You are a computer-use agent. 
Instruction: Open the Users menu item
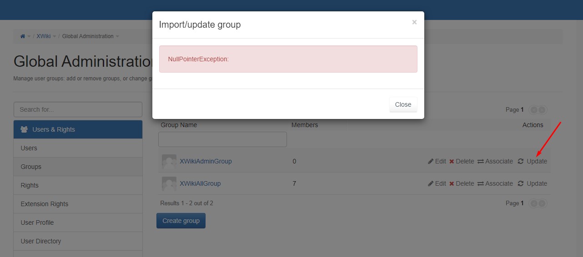click(x=78, y=148)
